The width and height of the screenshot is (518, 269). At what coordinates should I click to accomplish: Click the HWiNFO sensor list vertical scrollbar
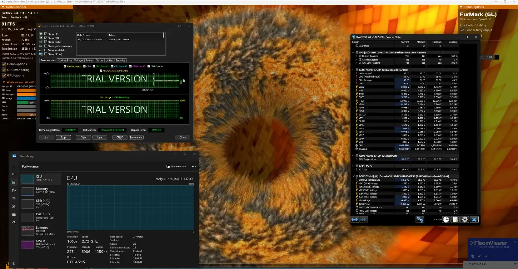tap(479, 117)
